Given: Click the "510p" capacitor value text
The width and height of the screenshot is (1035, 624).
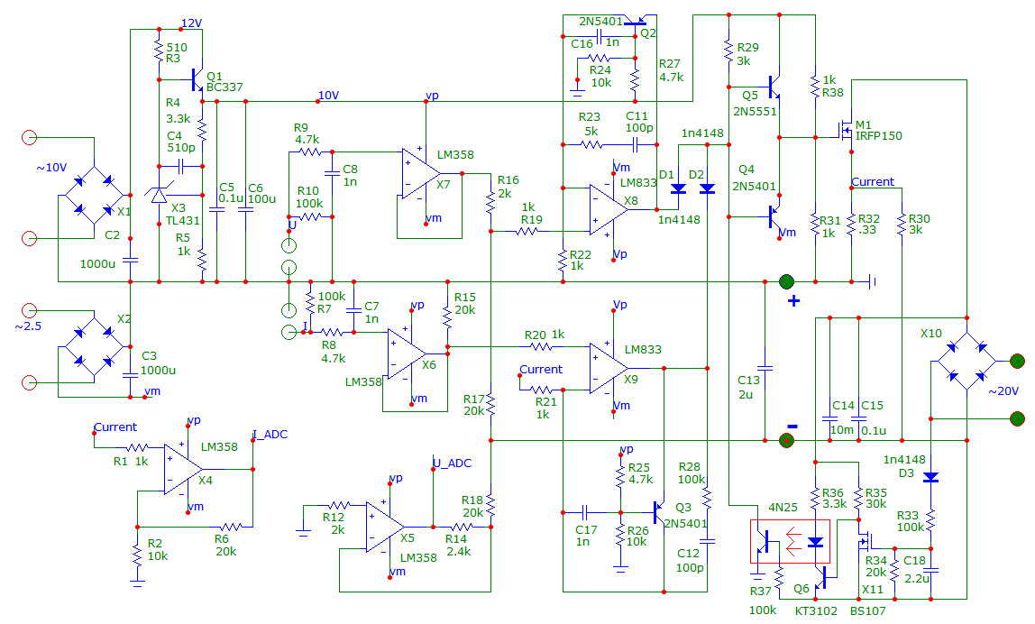Looking at the screenshot, I should 181,148.
